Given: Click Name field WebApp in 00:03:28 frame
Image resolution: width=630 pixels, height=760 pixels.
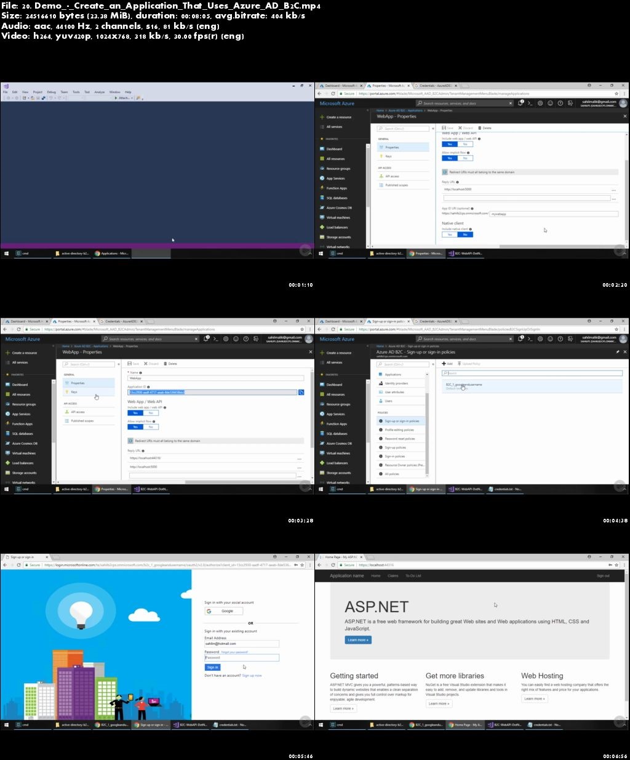Looking at the screenshot, I should [x=216, y=378].
